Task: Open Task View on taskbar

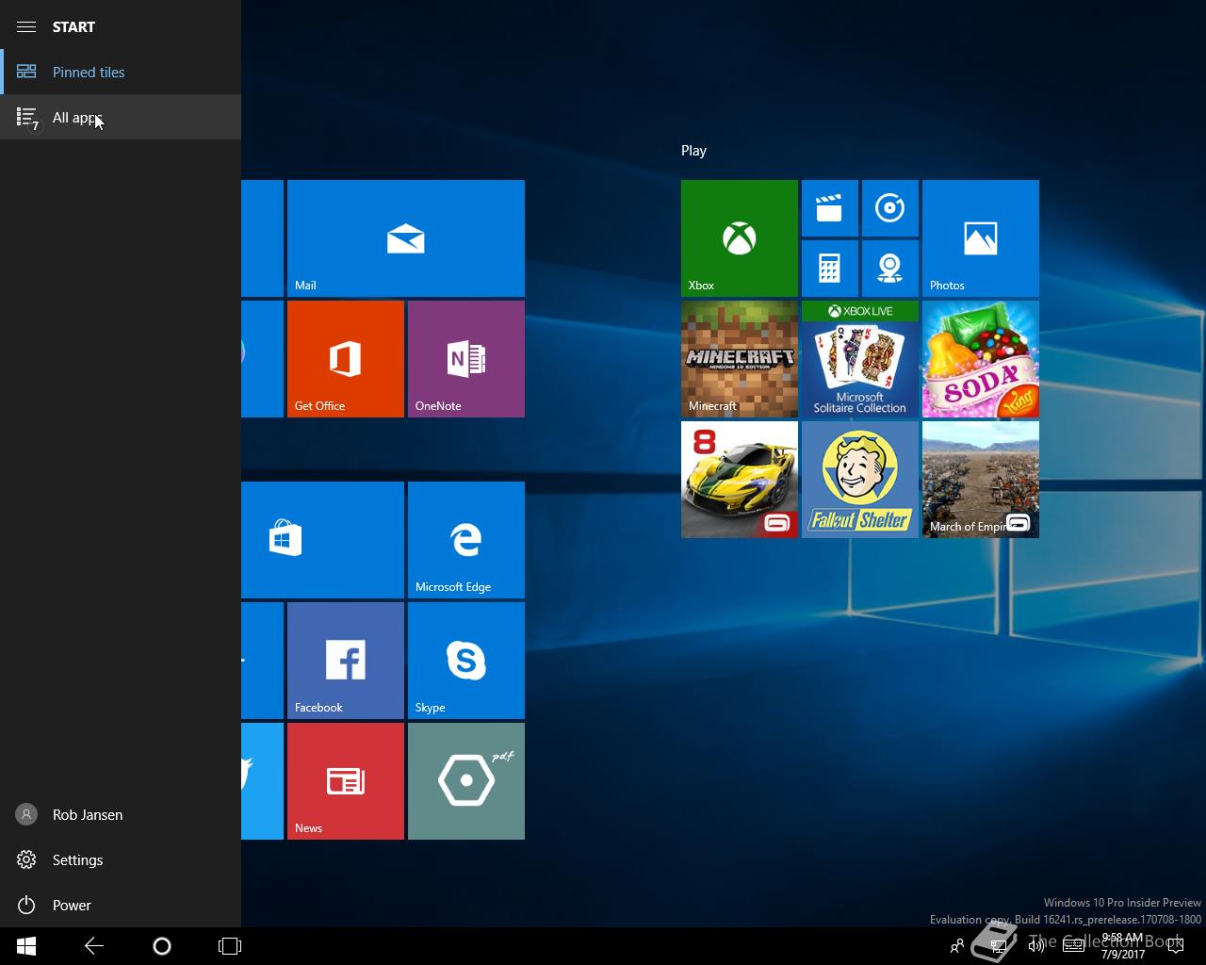Action: pos(230,946)
